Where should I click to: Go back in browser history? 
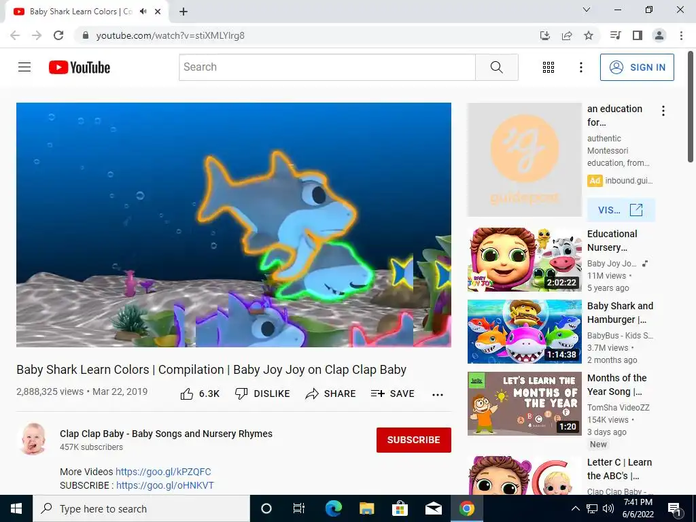click(15, 35)
